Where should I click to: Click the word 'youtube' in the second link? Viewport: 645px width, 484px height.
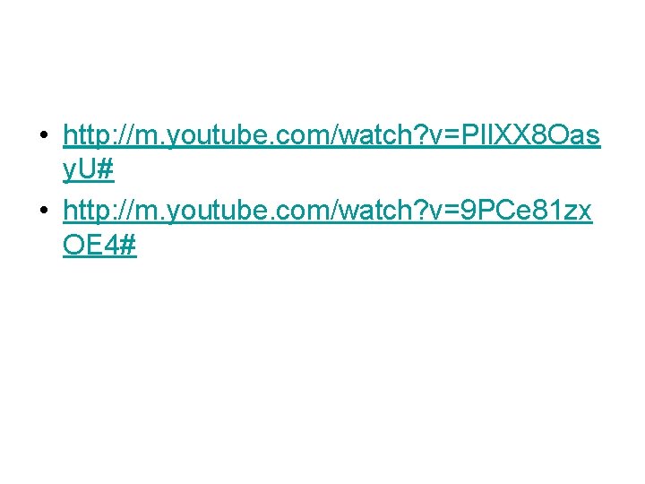(217, 212)
